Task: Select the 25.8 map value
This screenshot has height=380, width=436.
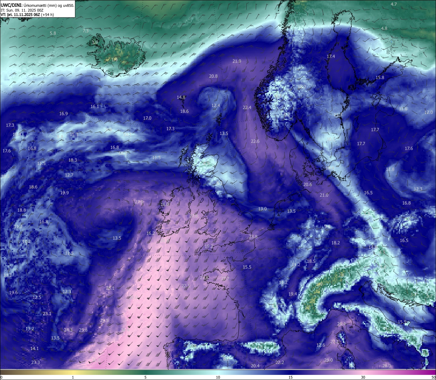Action: [83, 330]
